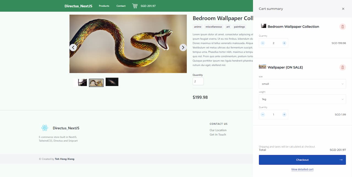This screenshot has width=352, height=177.
Task: Open the size dropdown set to small
Action: click(302, 84)
